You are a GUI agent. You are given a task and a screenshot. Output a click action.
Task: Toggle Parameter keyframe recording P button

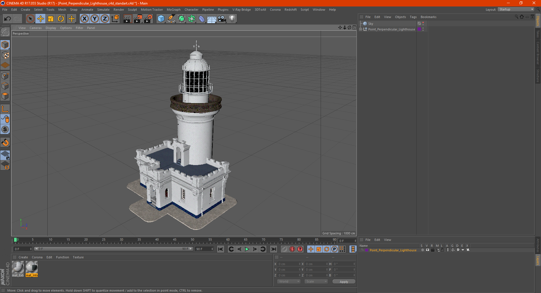tap(334, 249)
